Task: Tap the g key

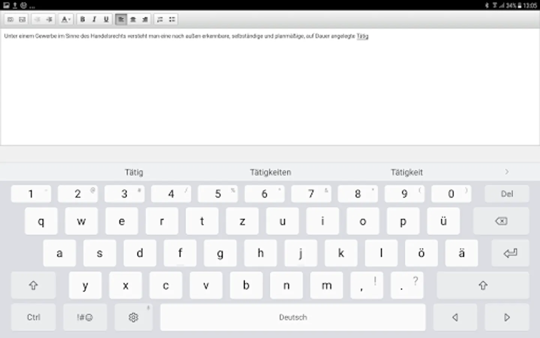Action: tap(220, 253)
